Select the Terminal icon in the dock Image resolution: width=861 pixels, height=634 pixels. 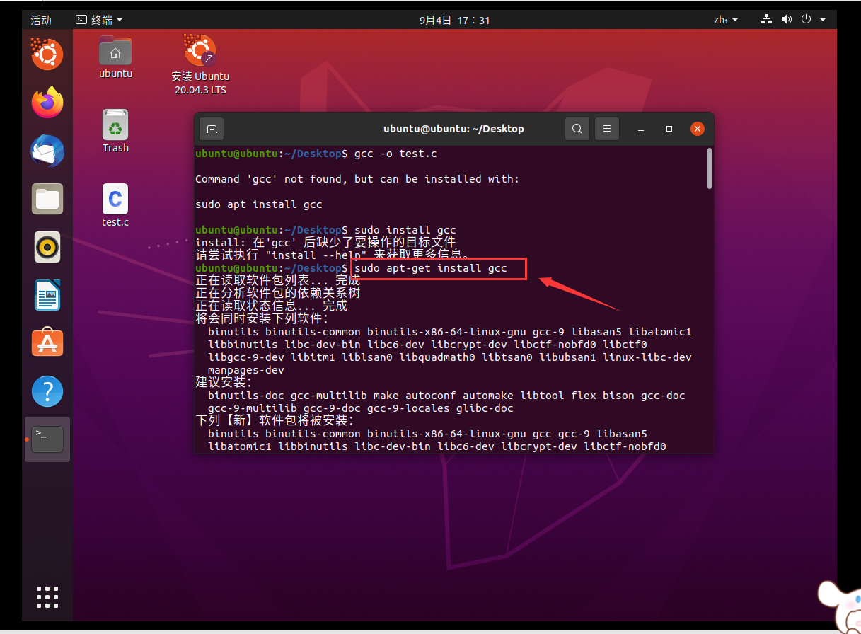[x=47, y=439]
